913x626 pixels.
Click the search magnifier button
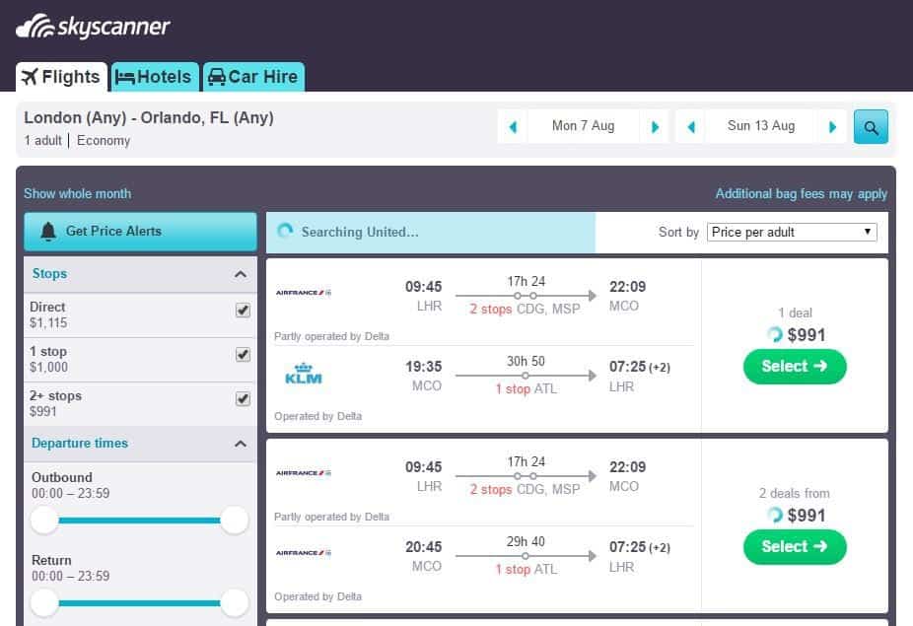(871, 126)
